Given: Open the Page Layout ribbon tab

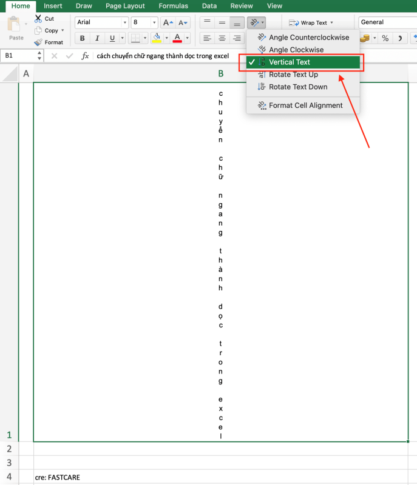Looking at the screenshot, I should pos(125,6).
